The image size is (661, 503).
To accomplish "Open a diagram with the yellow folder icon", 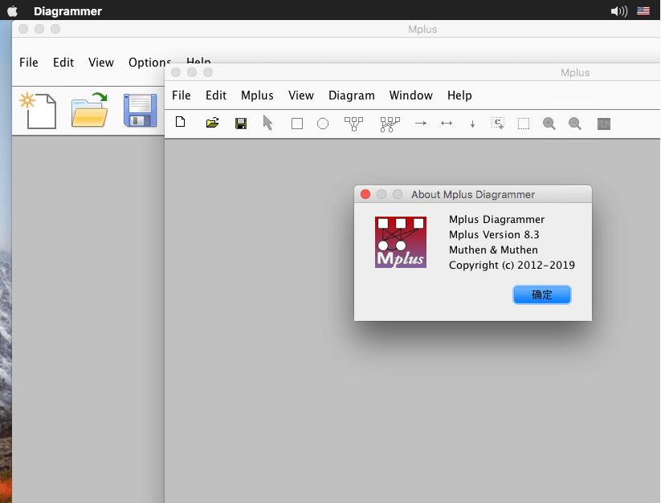I will pyautogui.click(x=212, y=123).
